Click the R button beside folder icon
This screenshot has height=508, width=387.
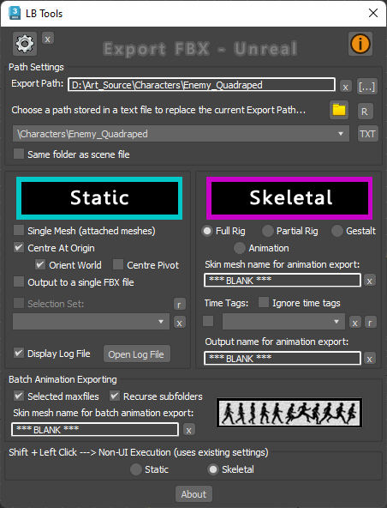(x=365, y=112)
